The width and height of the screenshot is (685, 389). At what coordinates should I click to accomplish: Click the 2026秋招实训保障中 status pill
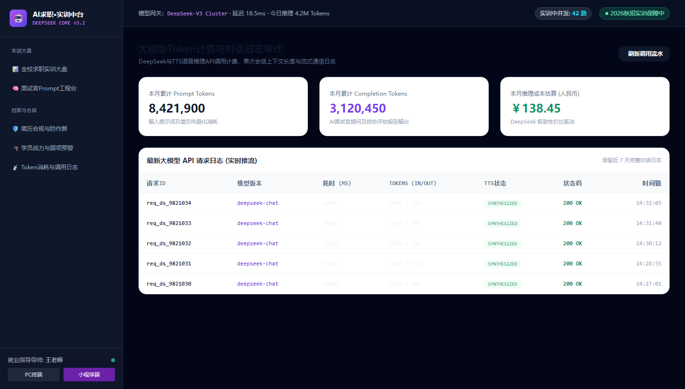pos(634,13)
